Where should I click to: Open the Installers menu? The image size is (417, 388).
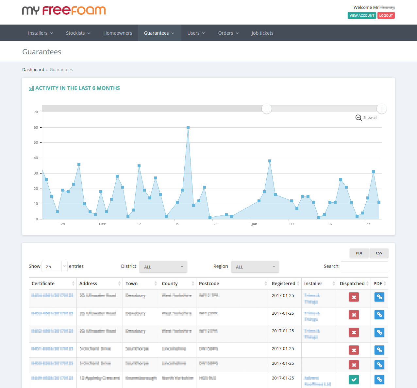(x=41, y=33)
